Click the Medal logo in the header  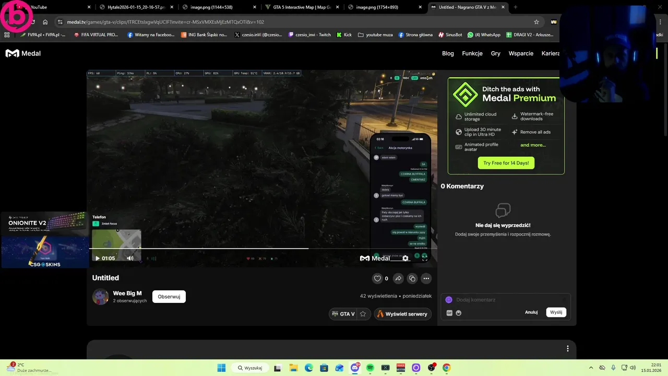(23, 53)
